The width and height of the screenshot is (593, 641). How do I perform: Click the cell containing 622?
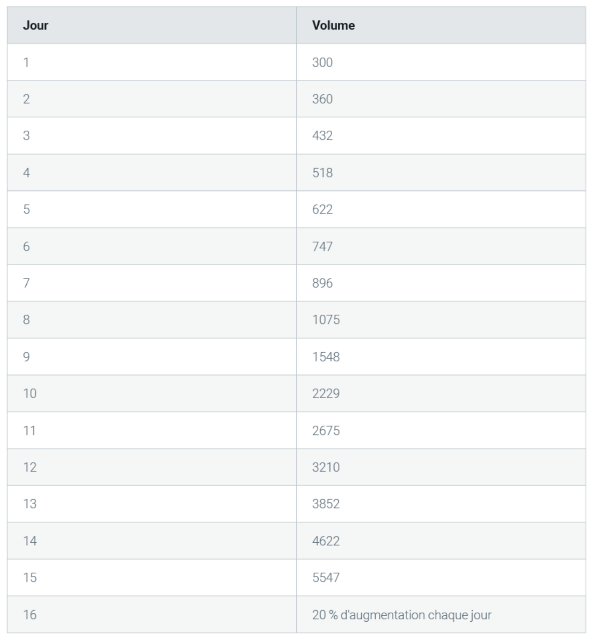tap(441, 209)
